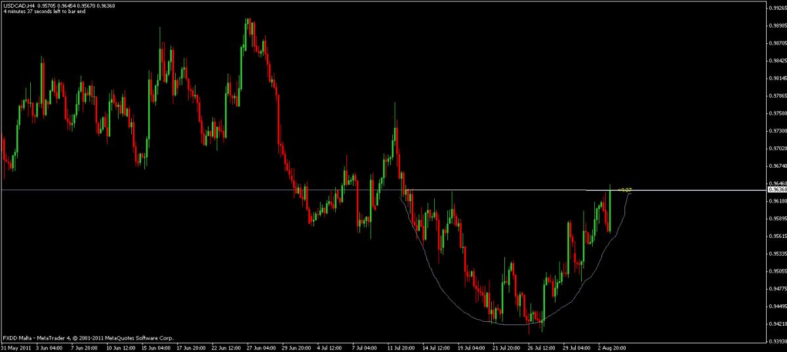Click price scale value 0.98145
The width and height of the screenshot is (787, 352).
tap(777, 78)
